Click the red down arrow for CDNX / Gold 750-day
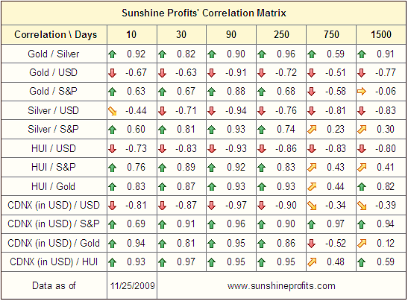Viewport: 408px width, 301px height. (x=312, y=244)
